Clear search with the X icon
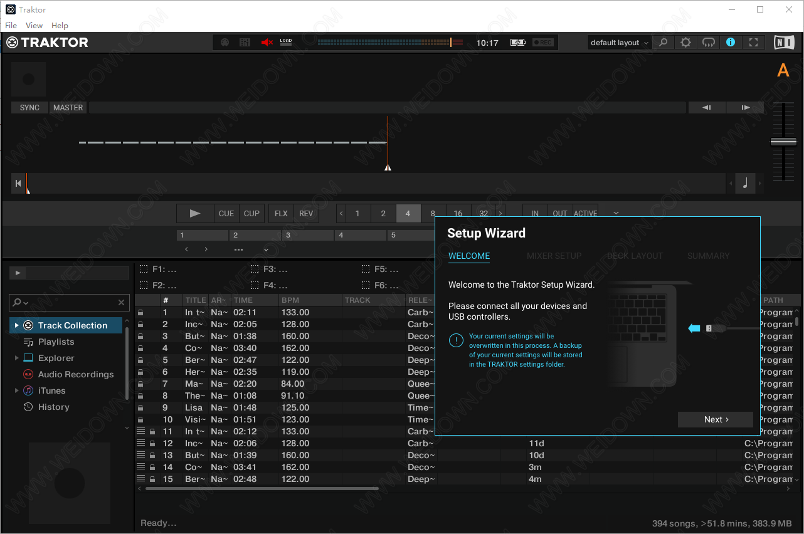Image resolution: width=804 pixels, height=534 pixels. 122,303
